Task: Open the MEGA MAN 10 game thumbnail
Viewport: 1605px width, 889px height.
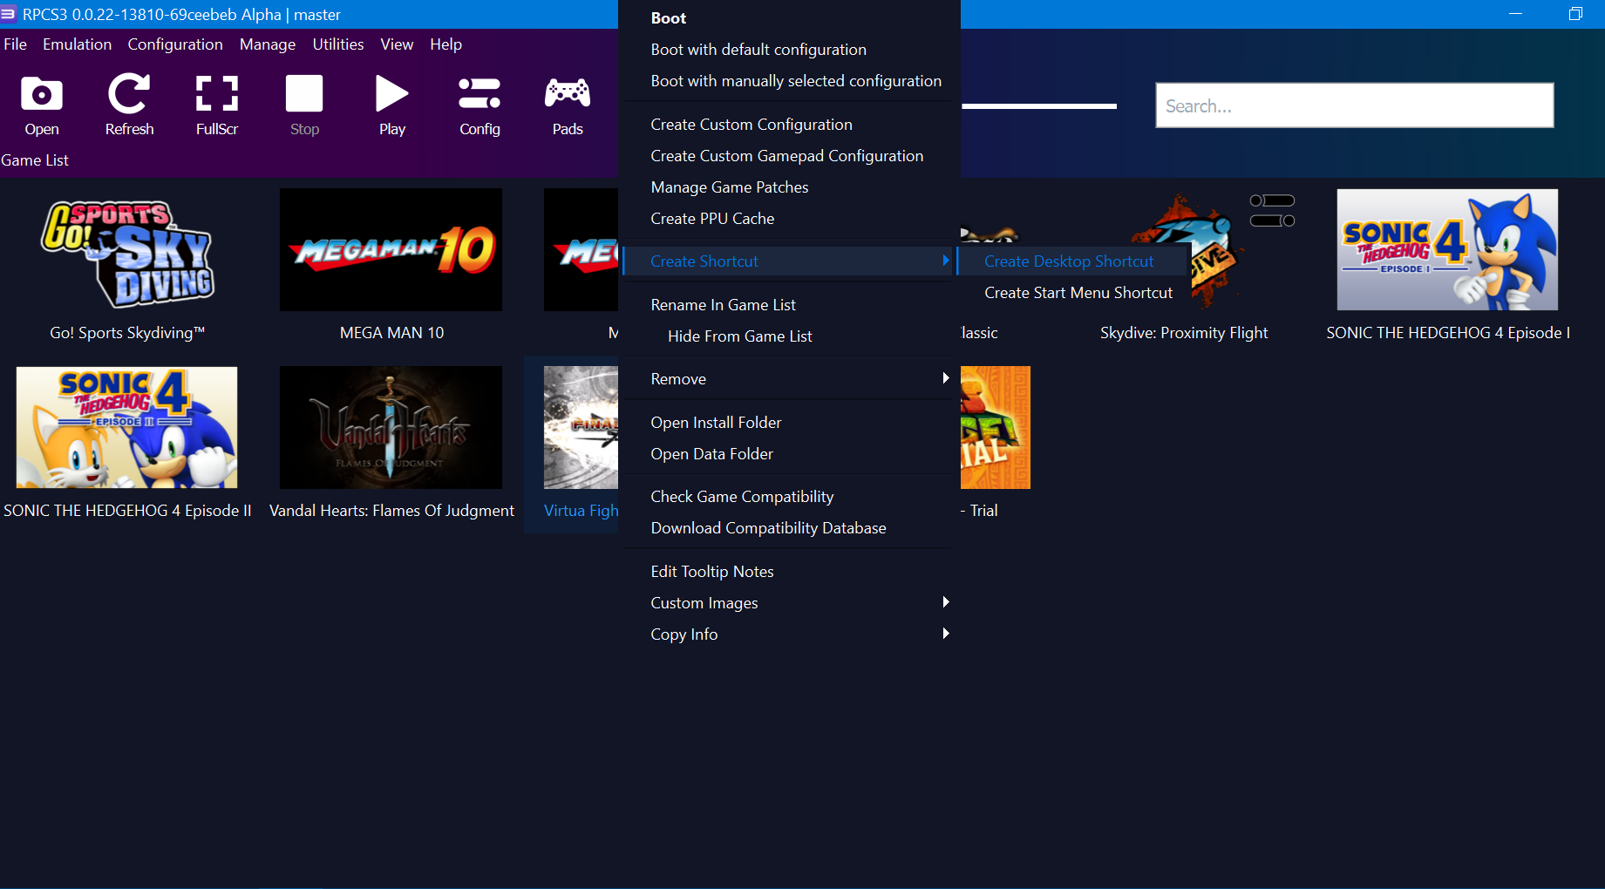Action: pyautogui.click(x=391, y=249)
